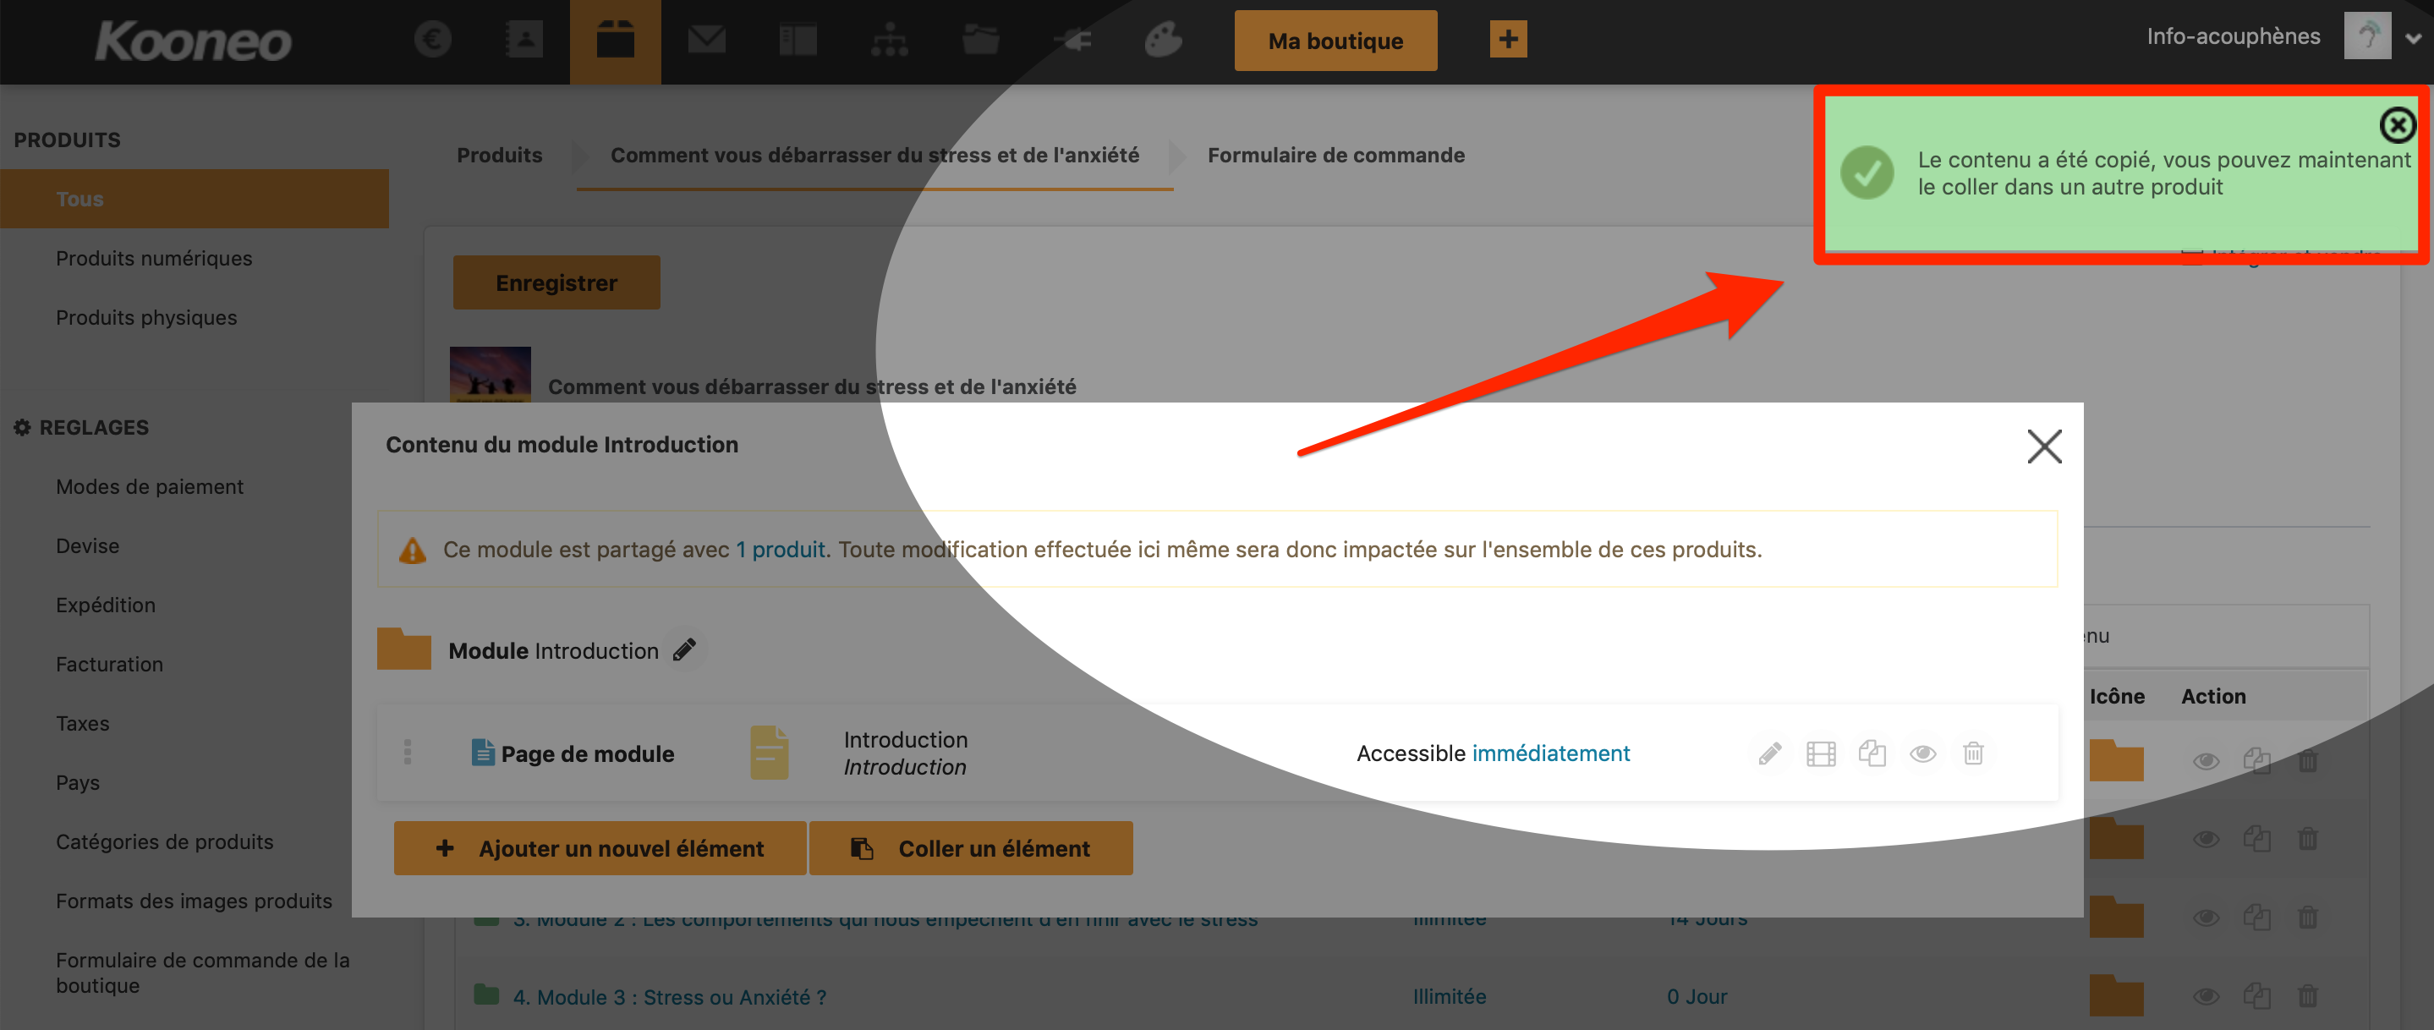Screen dimensions: 2434x1030
Task: Select Produits numériques in the sidebar
Action: (x=154, y=258)
